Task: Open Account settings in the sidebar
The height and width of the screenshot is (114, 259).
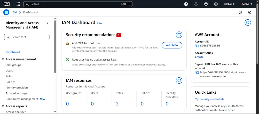Action: point(16,93)
